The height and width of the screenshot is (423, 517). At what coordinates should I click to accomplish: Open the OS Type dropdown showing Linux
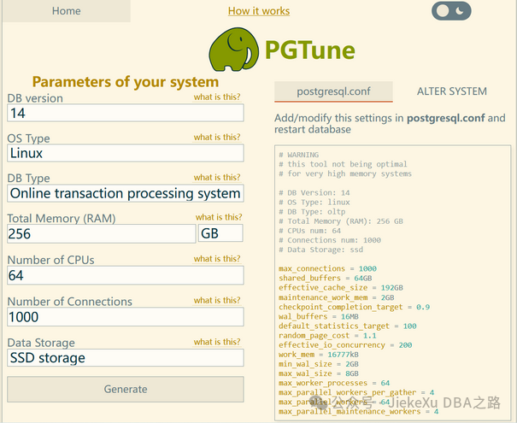pyautogui.click(x=126, y=153)
